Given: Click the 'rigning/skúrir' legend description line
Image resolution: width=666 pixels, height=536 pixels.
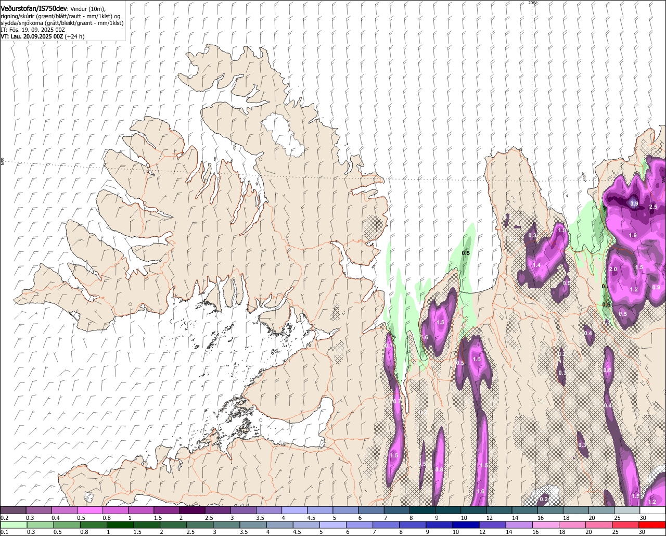Looking at the screenshot, I should (60, 16).
